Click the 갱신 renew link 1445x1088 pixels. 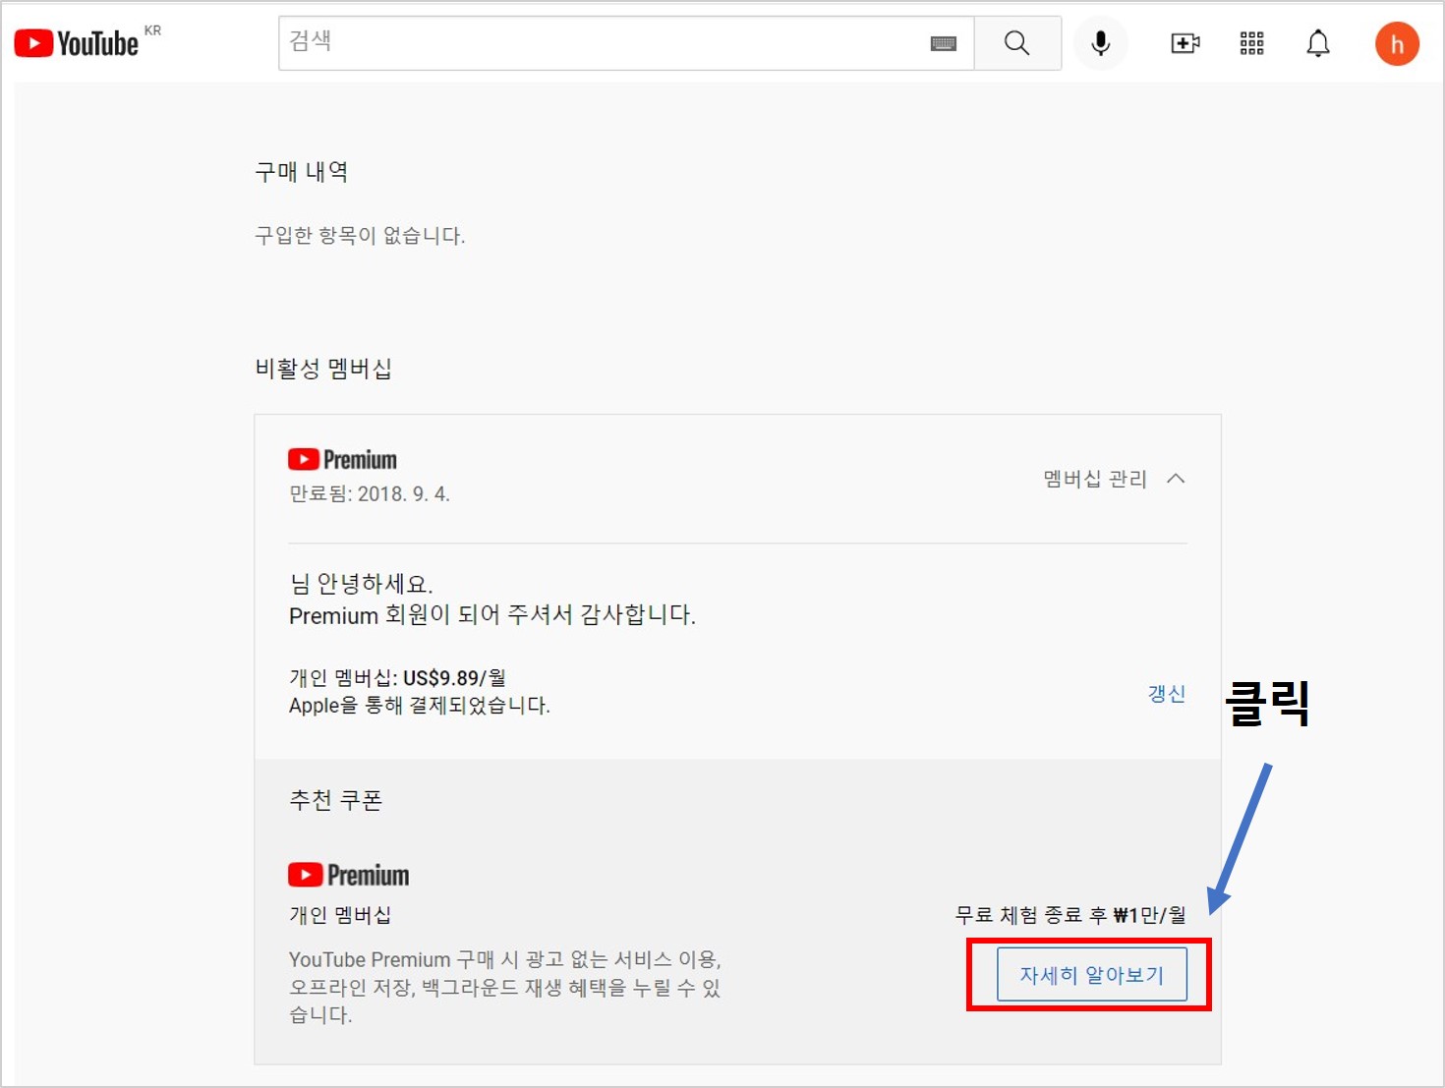pos(1167,693)
